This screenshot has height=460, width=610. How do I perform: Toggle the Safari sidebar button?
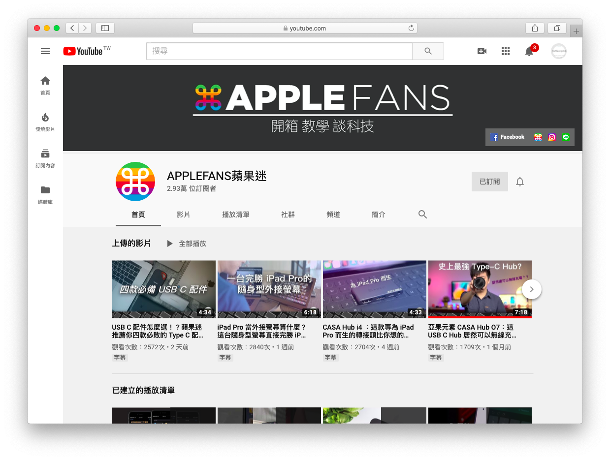click(x=105, y=28)
